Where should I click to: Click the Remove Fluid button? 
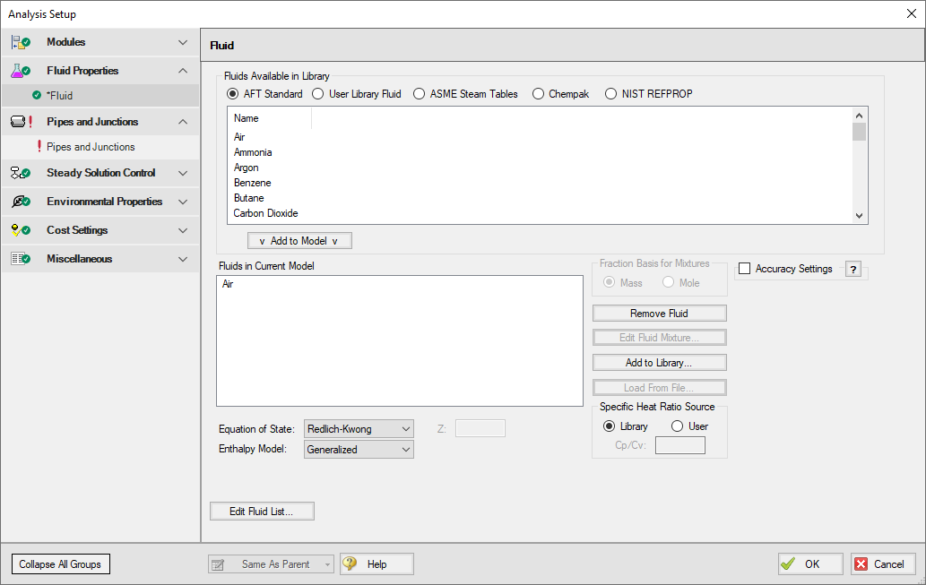659,314
